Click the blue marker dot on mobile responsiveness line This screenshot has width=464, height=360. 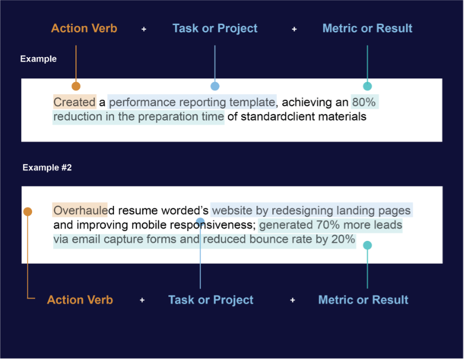coord(200,221)
